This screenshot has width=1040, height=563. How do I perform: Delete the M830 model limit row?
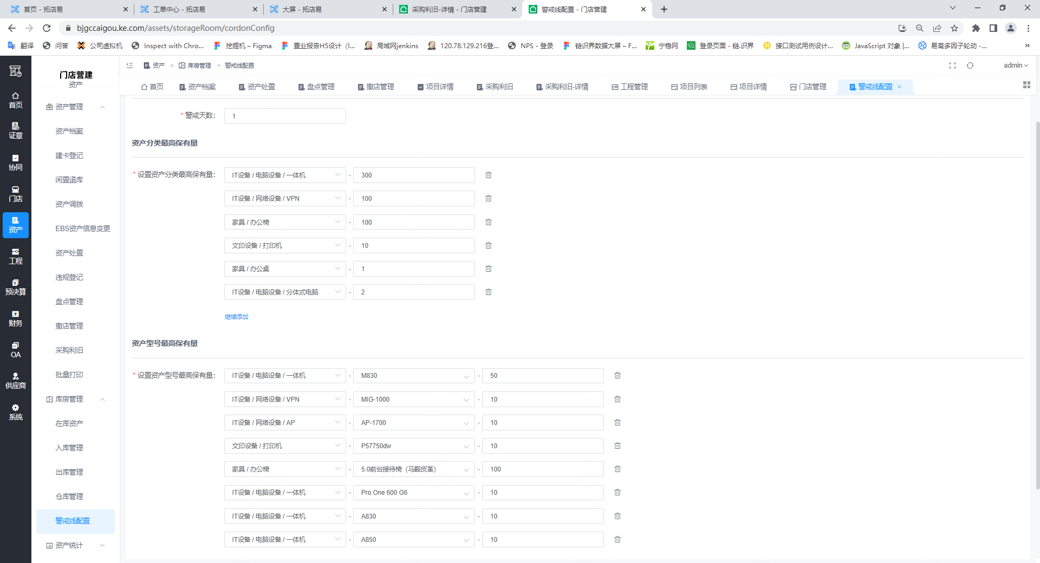[617, 376]
